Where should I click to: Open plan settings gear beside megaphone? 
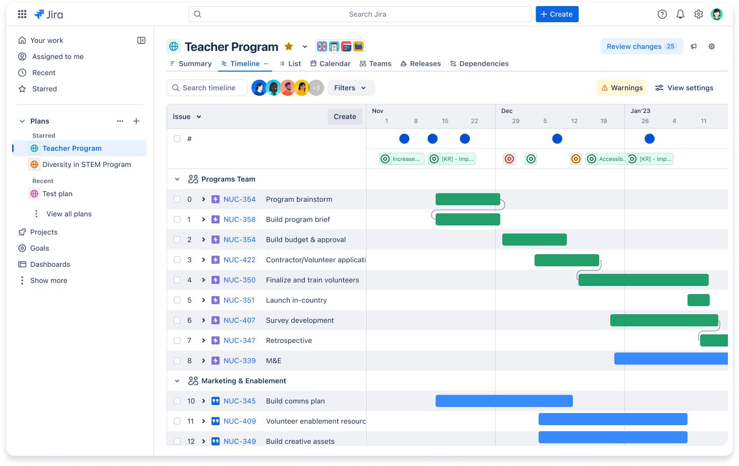coord(712,46)
